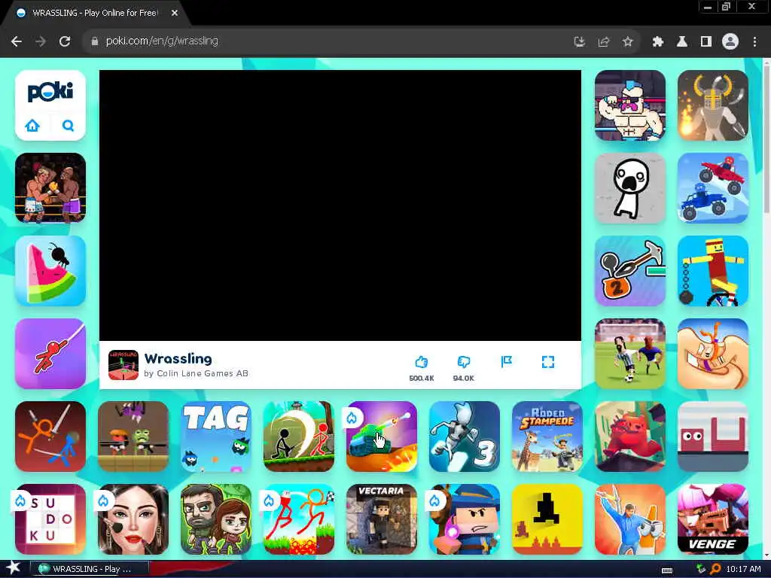
Task: Open the blocky ragdoll cyclist game
Action: (712, 271)
